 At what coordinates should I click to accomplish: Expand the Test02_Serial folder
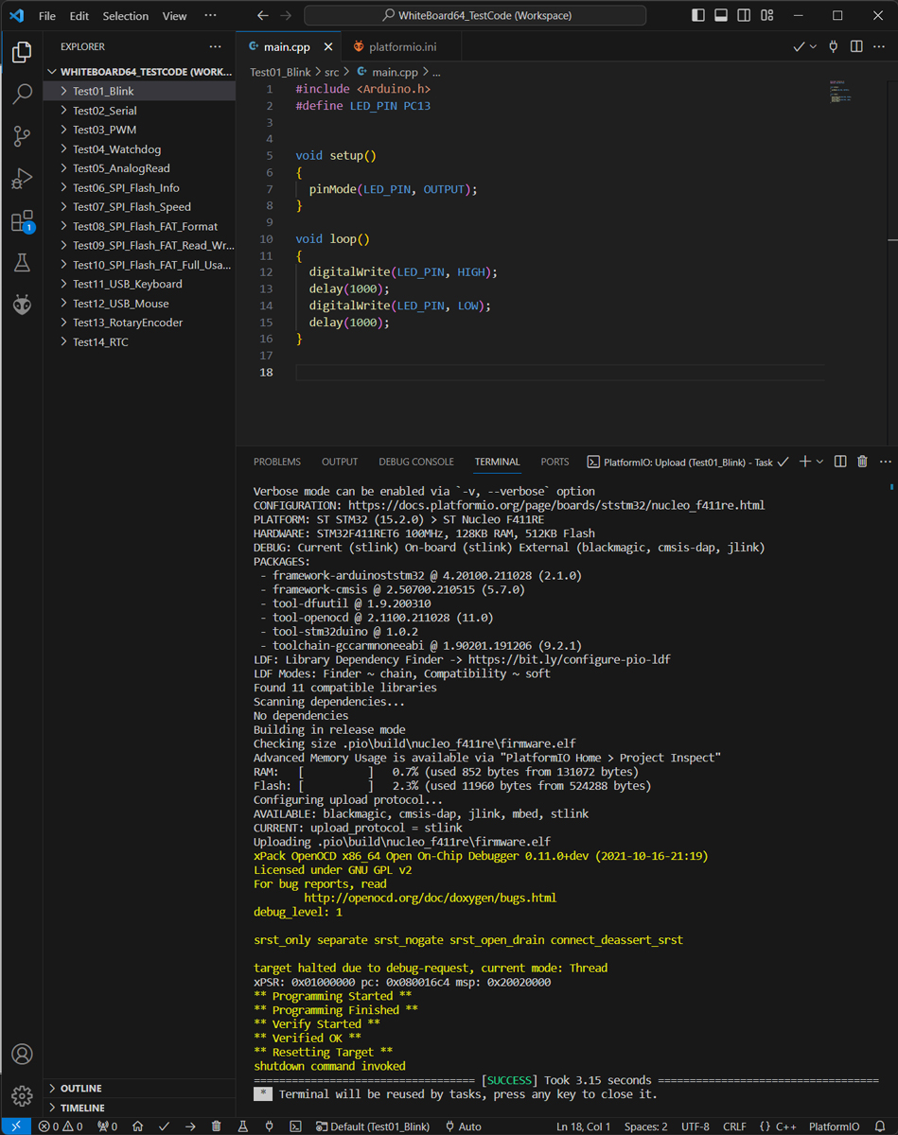point(104,111)
